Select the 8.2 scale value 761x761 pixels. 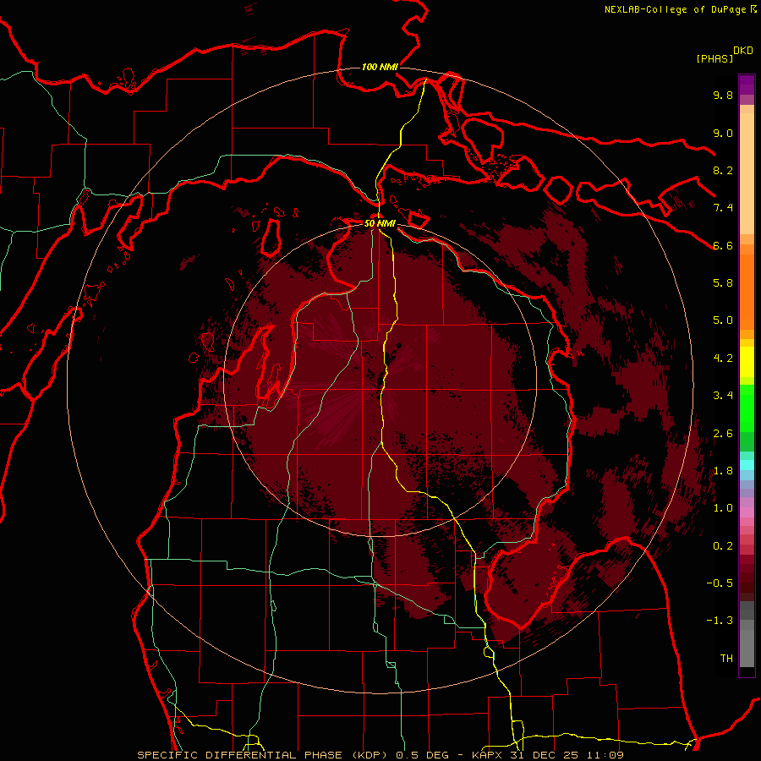click(723, 170)
